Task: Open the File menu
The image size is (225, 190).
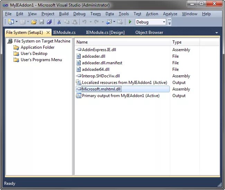Action: pos(8,14)
